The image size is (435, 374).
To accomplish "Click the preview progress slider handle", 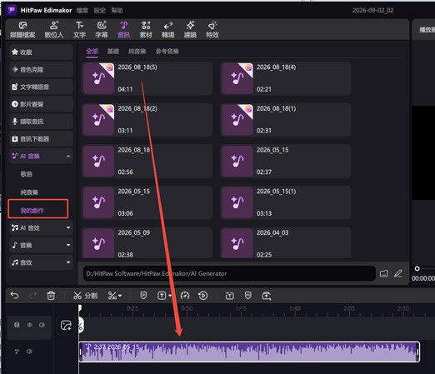I will point(417,268).
